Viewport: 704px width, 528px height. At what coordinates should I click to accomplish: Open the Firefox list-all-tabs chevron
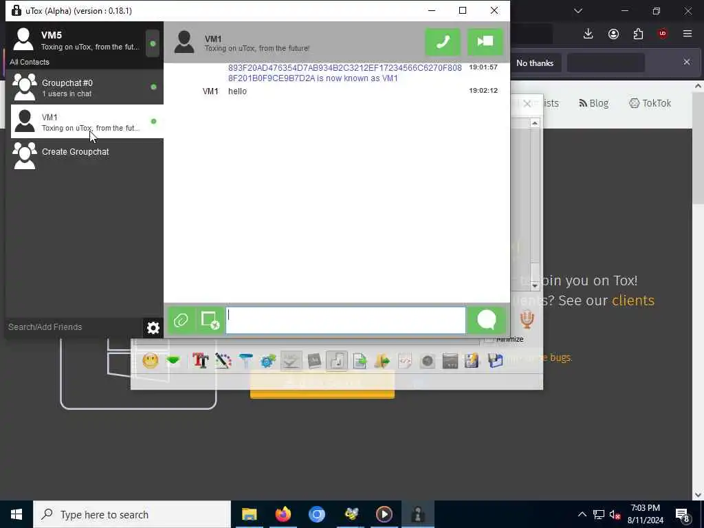pyautogui.click(x=578, y=11)
